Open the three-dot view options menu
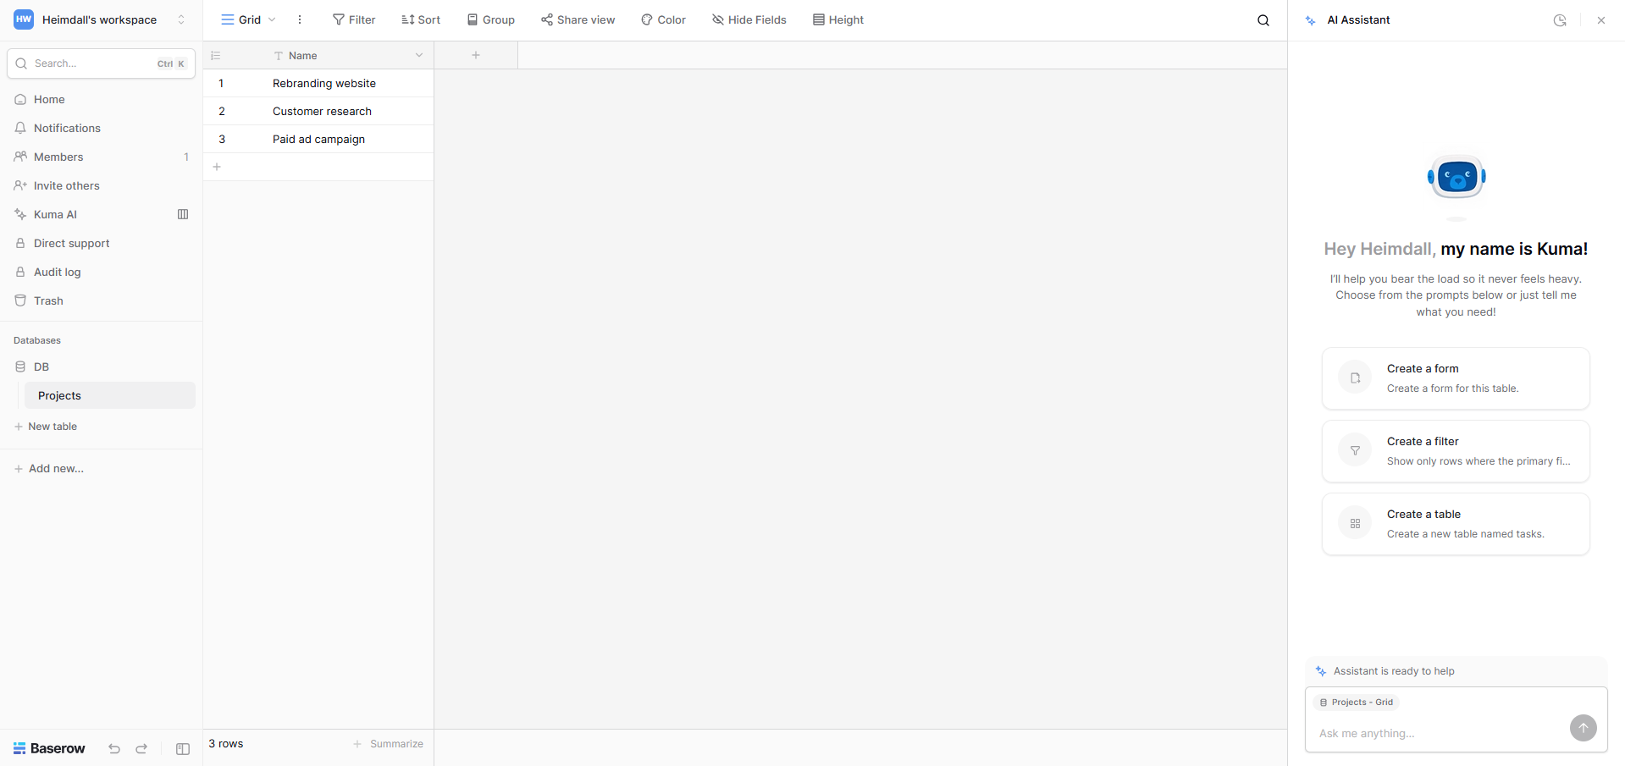Screen dimensions: 1625x766 pyautogui.click(x=299, y=19)
